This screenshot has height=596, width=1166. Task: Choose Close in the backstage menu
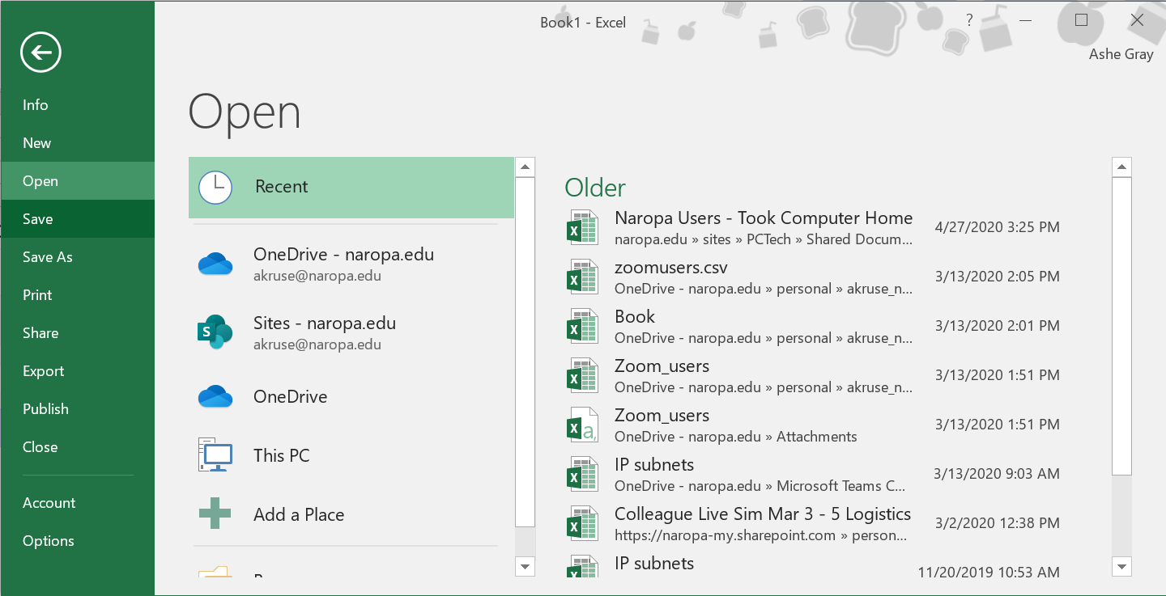coord(77,447)
